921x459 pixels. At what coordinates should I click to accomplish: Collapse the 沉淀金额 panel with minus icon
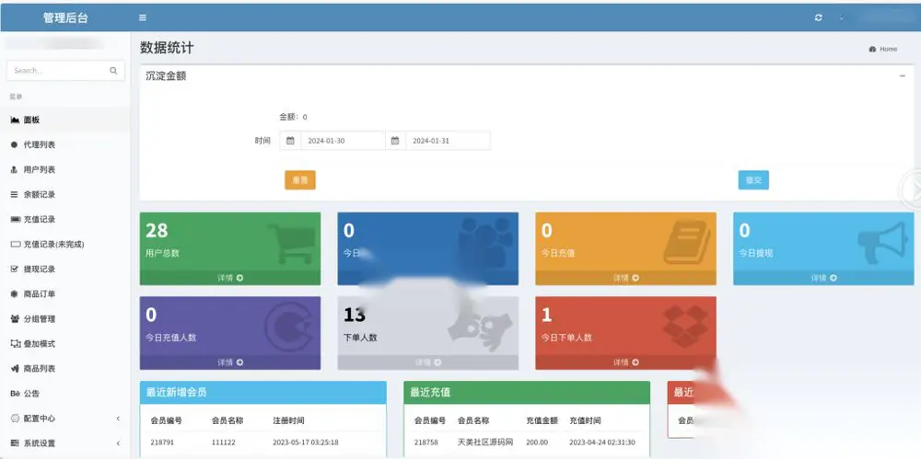click(903, 75)
